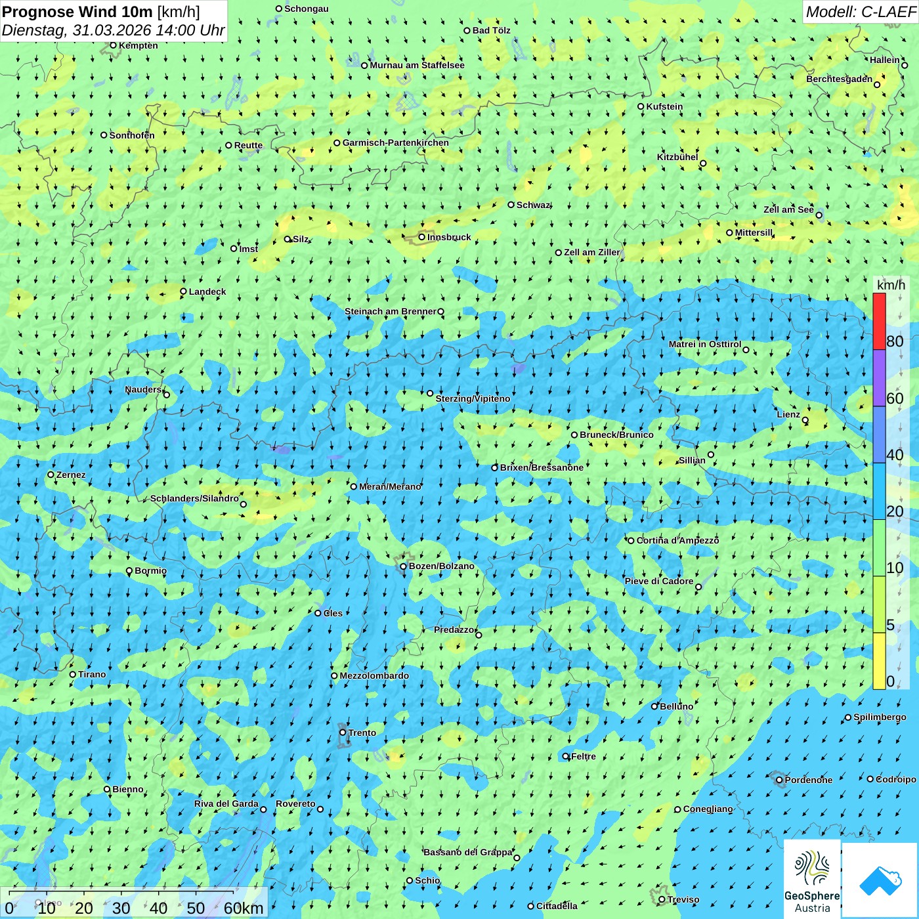The width and height of the screenshot is (919, 919).
Task: Click the 'Nauders' label
Action: 143,389
